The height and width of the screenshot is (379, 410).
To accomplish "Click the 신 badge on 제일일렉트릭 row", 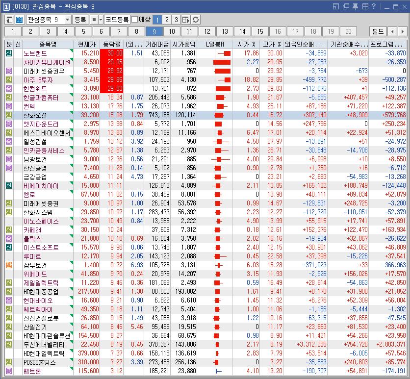I will (9, 282).
